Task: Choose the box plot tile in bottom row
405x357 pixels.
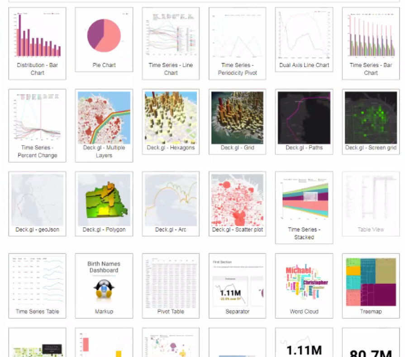Action: (104, 343)
